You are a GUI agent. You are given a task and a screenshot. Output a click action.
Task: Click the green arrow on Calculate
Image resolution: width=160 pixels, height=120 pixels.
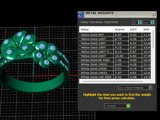click(x=128, y=106)
